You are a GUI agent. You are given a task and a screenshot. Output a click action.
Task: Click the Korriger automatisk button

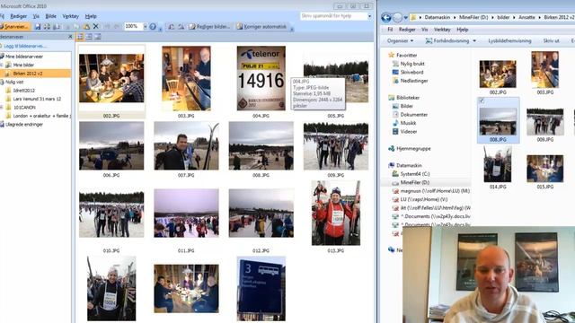[x=261, y=26]
